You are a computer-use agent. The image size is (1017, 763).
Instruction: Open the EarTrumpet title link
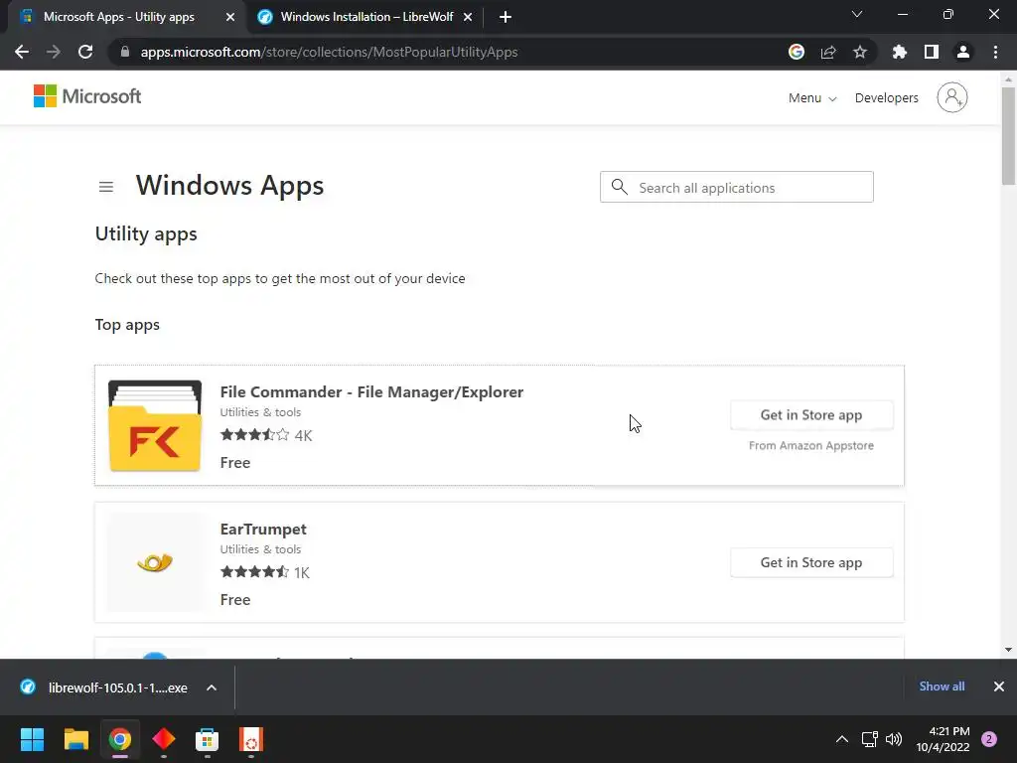(262, 529)
